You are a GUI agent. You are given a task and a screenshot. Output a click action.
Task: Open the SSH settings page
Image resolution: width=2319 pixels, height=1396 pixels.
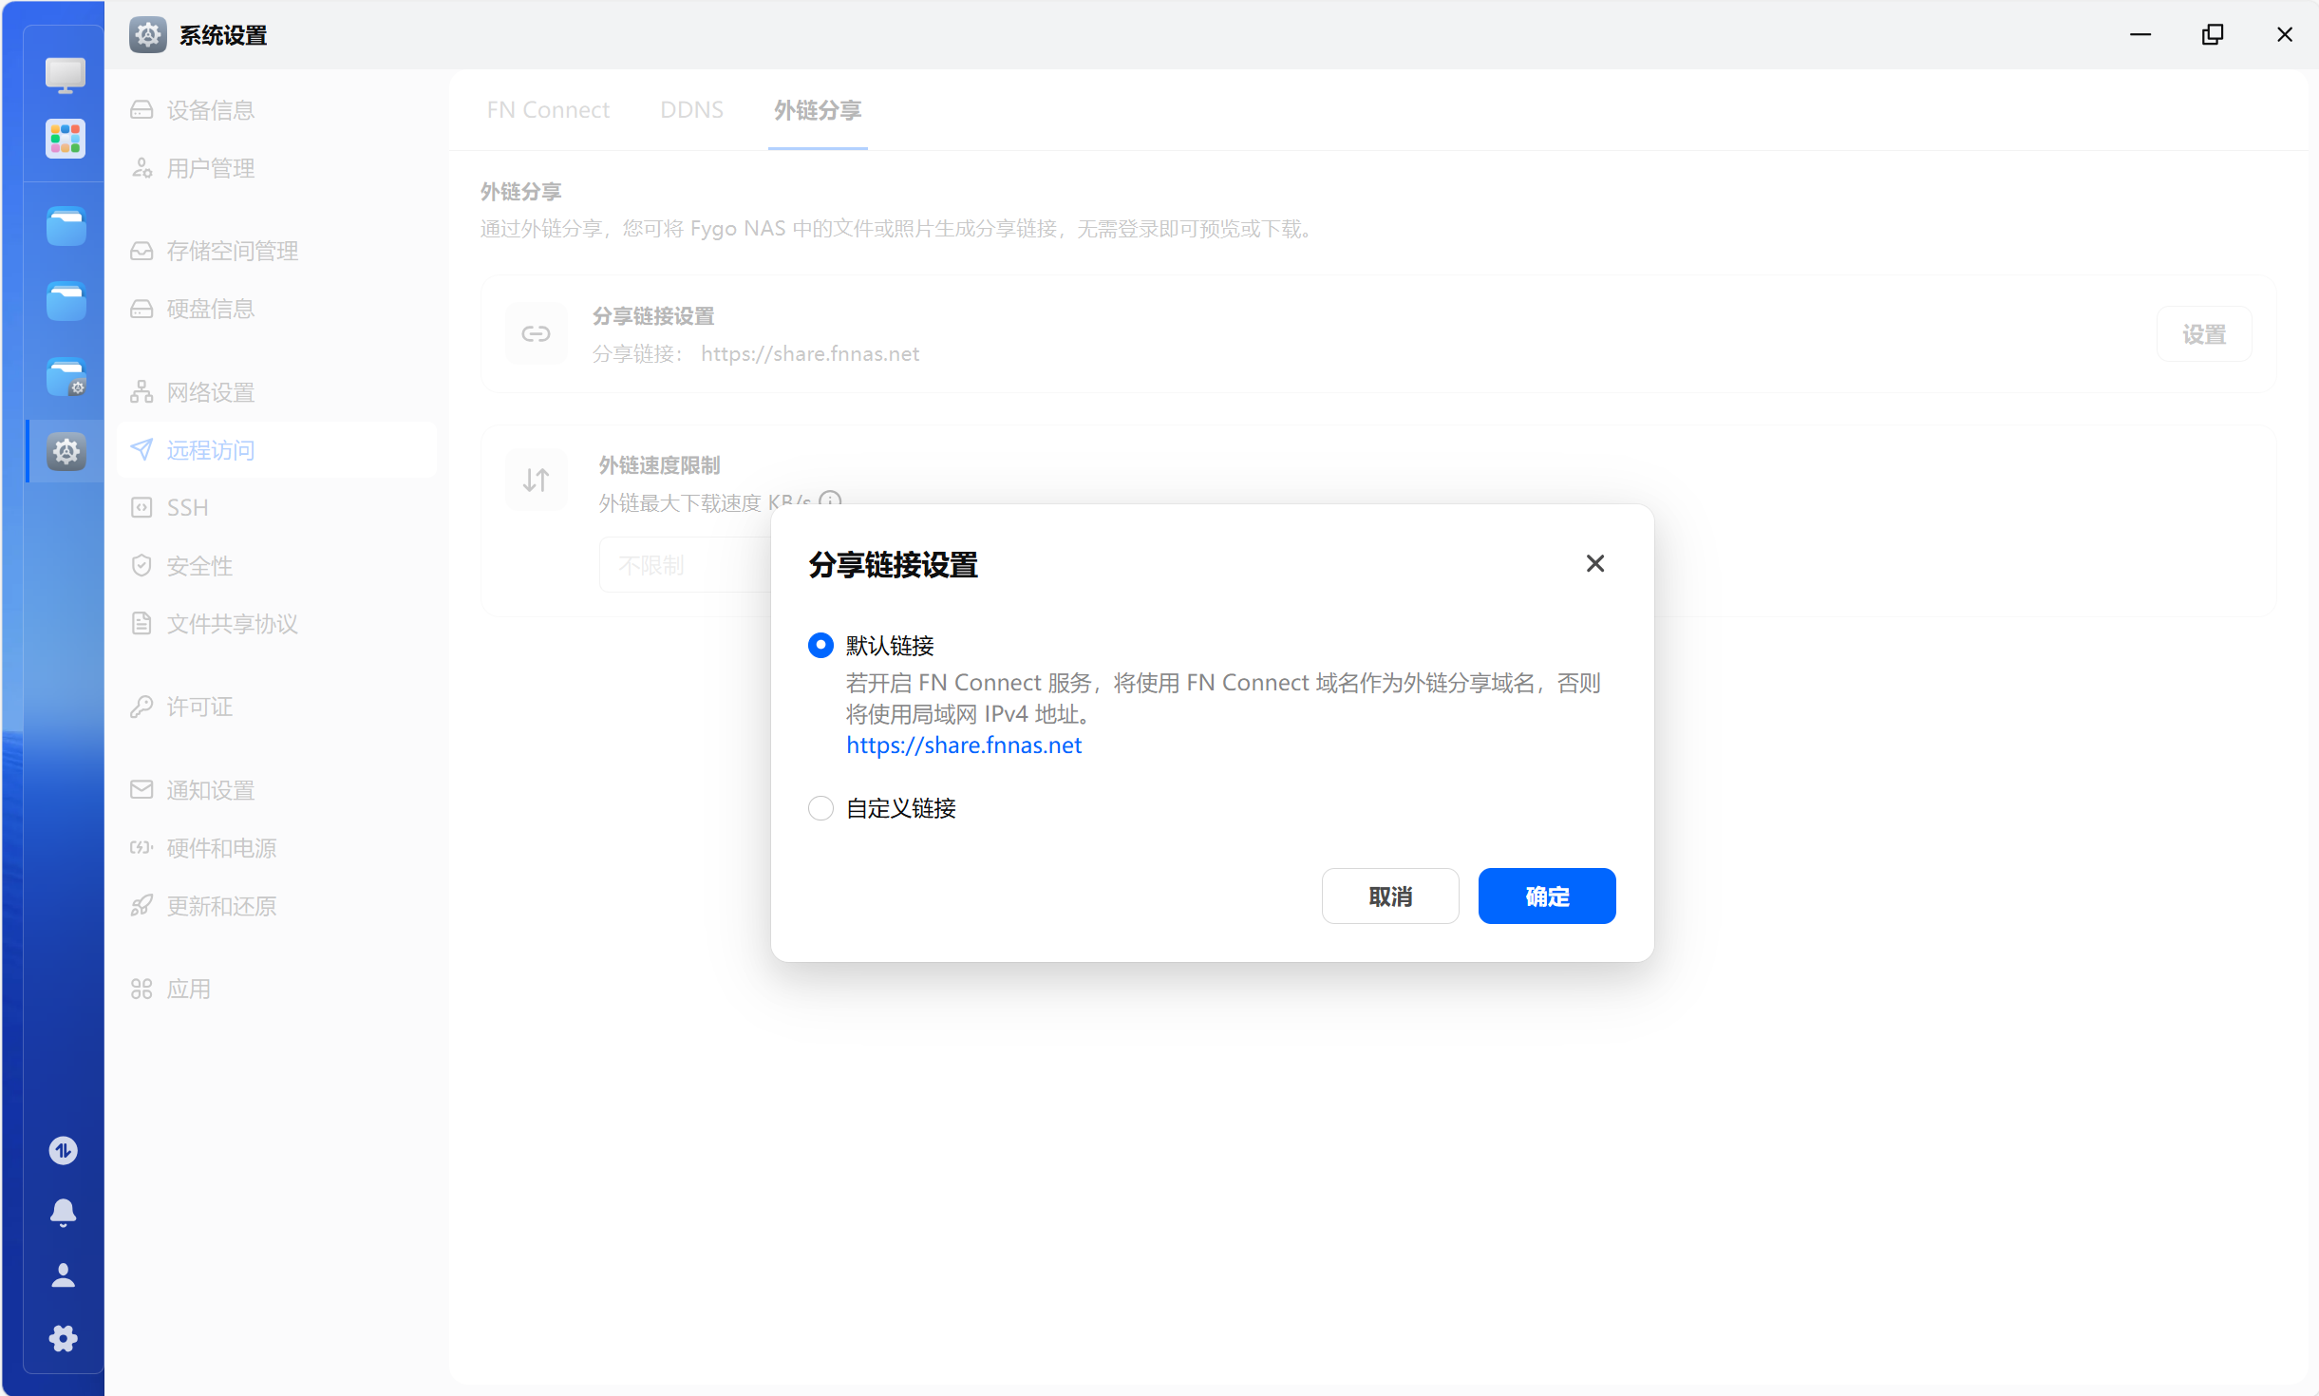187,508
